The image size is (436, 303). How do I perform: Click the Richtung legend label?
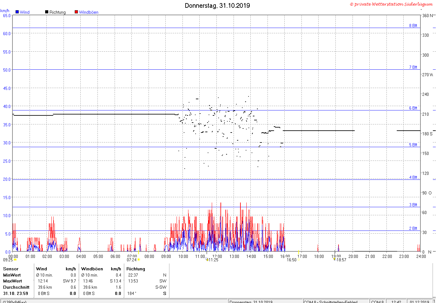[x=58, y=12]
